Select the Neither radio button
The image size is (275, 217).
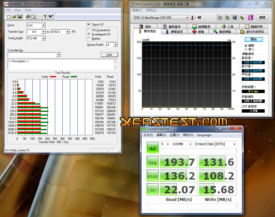pyautogui.click(x=89, y=38)
